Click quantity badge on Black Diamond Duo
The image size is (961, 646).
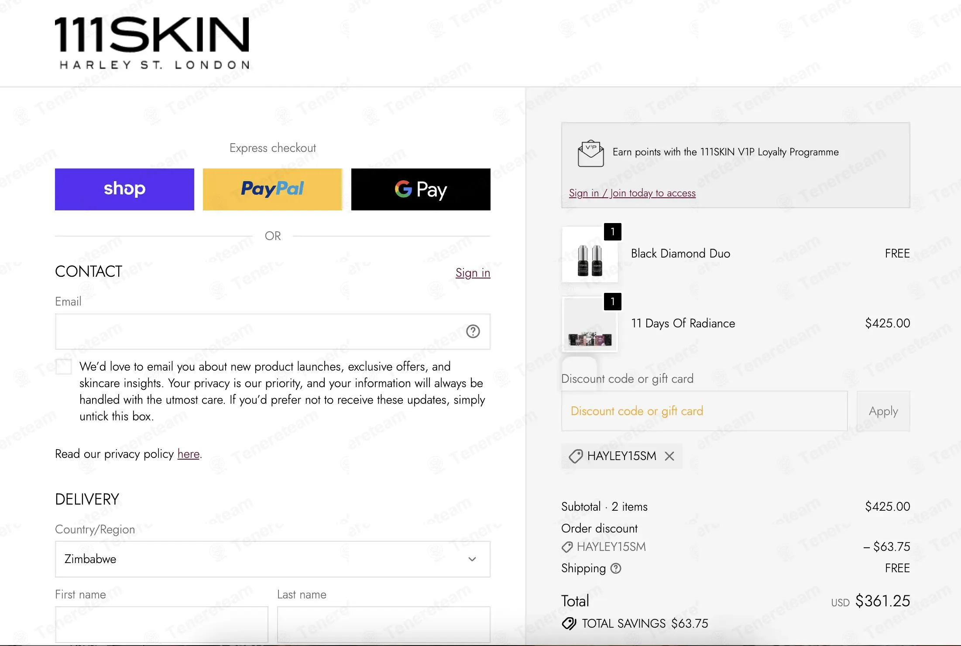613,232
